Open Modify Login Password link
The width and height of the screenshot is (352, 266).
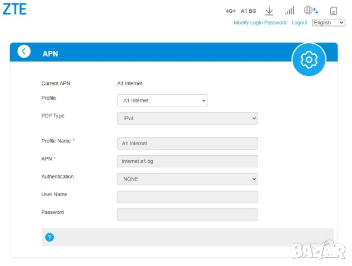point(260,23)
